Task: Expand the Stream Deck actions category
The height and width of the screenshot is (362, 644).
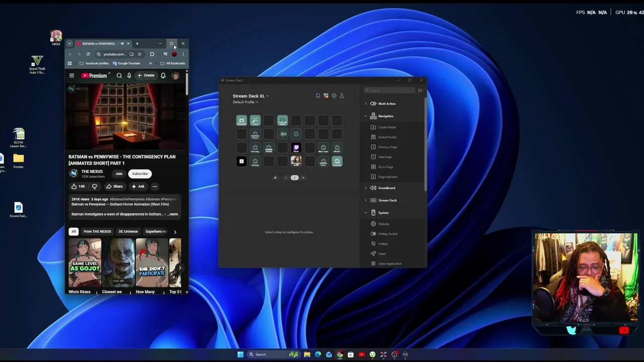Action: pyautogui.click(x=366, y=200)
